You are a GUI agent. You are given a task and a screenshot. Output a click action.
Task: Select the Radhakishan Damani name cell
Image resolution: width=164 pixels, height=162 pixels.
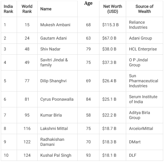tap(57, 142)
